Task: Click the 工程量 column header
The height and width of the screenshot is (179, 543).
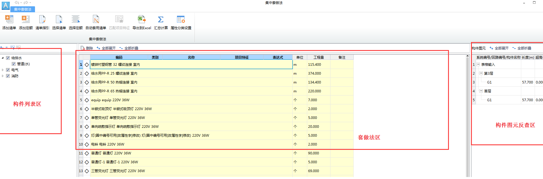Action: (x=318, y=57)
